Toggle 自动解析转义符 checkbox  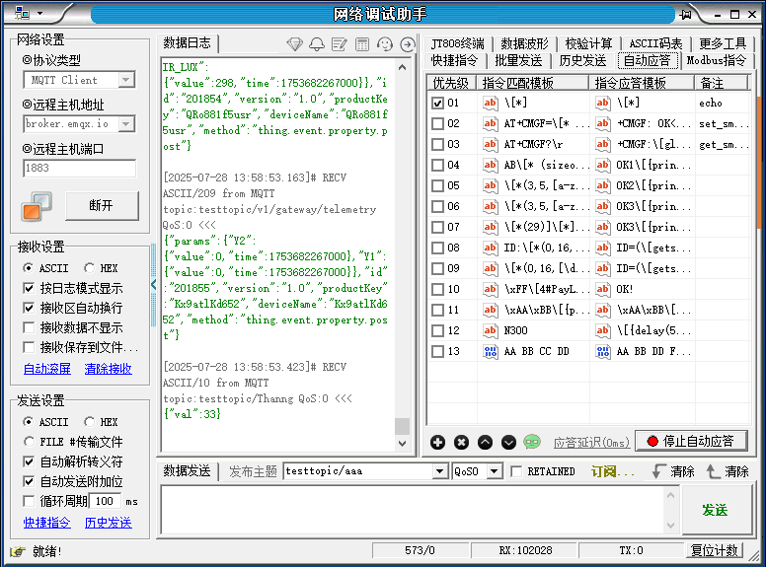coord(29,461)
